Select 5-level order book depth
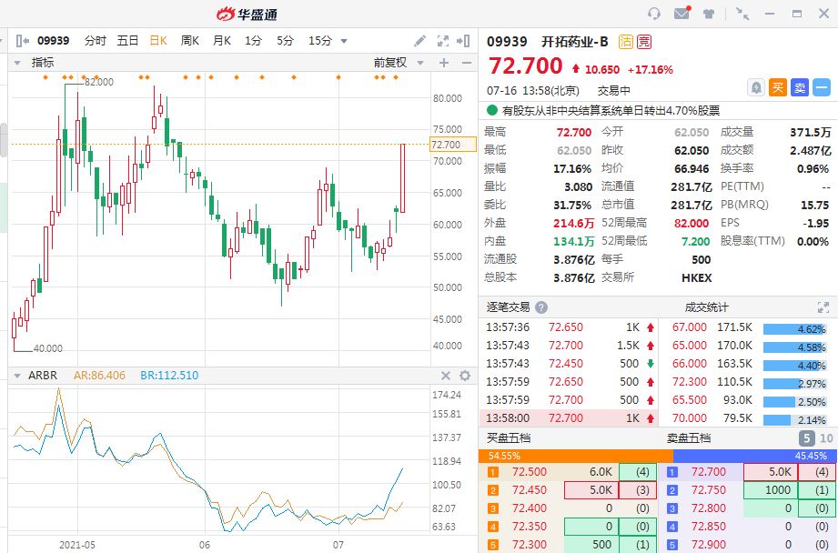This screenshot has width=838, height=553. coord(806,438)
